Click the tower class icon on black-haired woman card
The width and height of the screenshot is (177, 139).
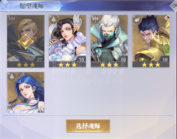point(53,19)
